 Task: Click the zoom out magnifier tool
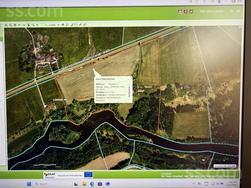tap(11, 25)
